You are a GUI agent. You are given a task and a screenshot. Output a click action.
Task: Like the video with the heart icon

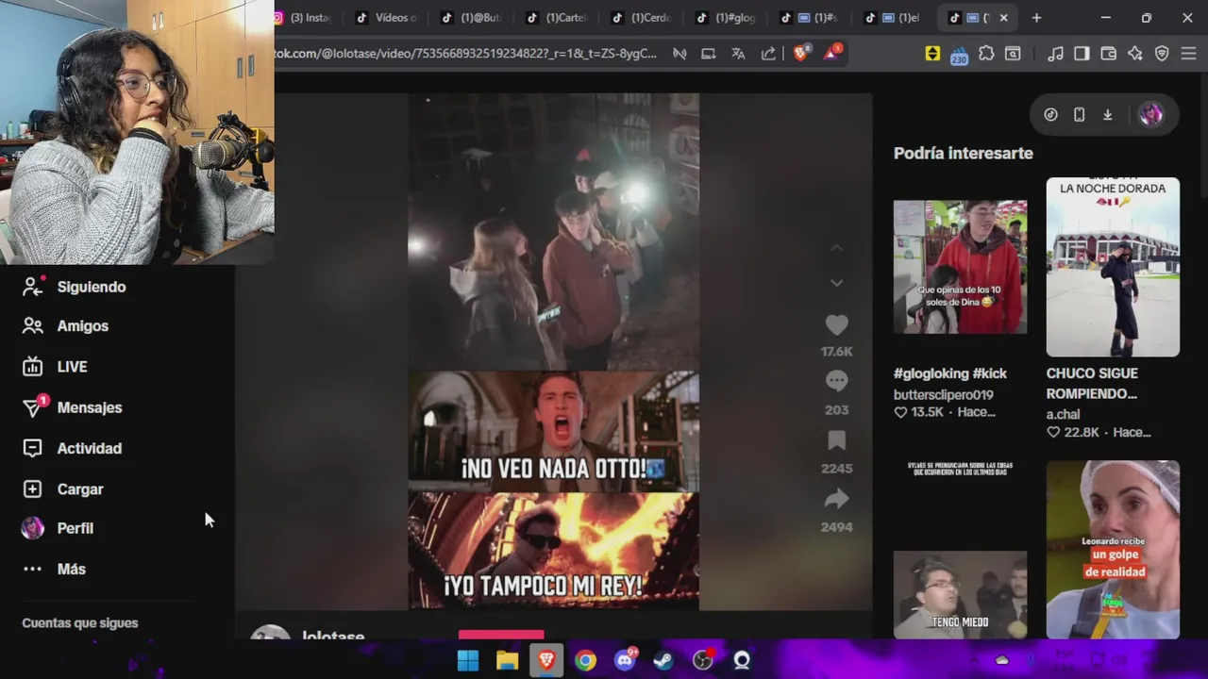[836, 325]
